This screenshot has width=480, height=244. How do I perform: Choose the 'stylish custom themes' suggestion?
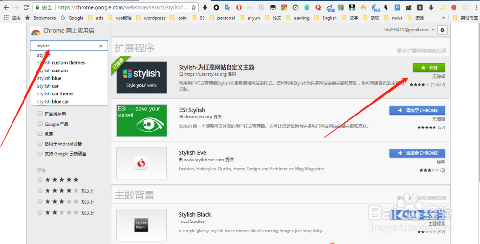click(x=69, y=63)
